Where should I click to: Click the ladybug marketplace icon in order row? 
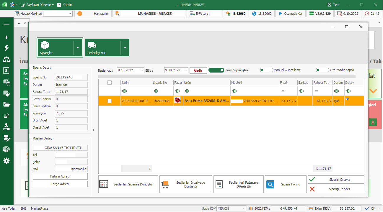(177, 101)
